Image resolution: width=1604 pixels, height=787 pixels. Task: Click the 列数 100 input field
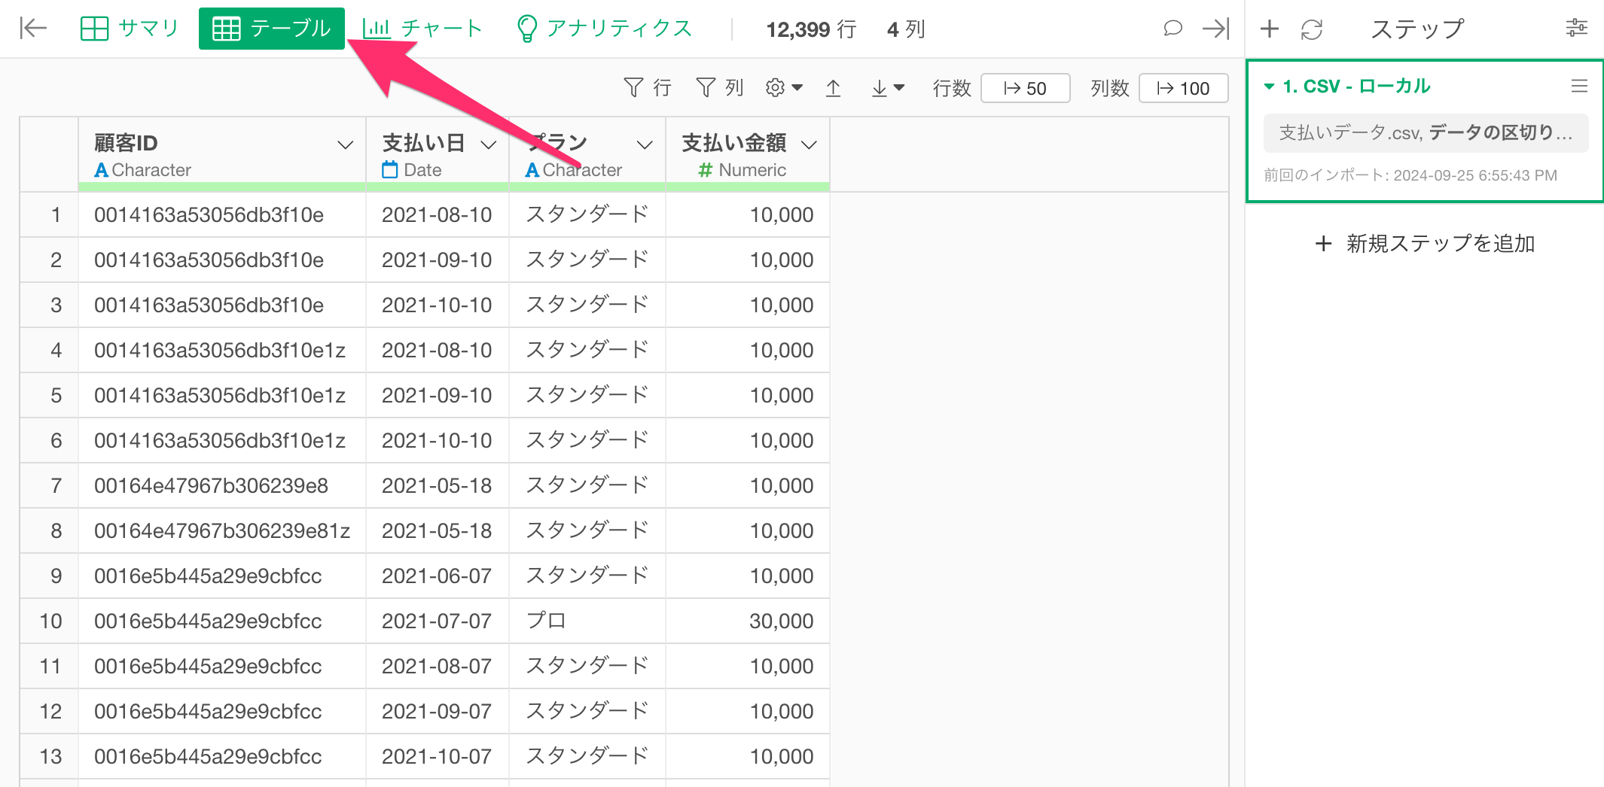tap(1184, 88)
